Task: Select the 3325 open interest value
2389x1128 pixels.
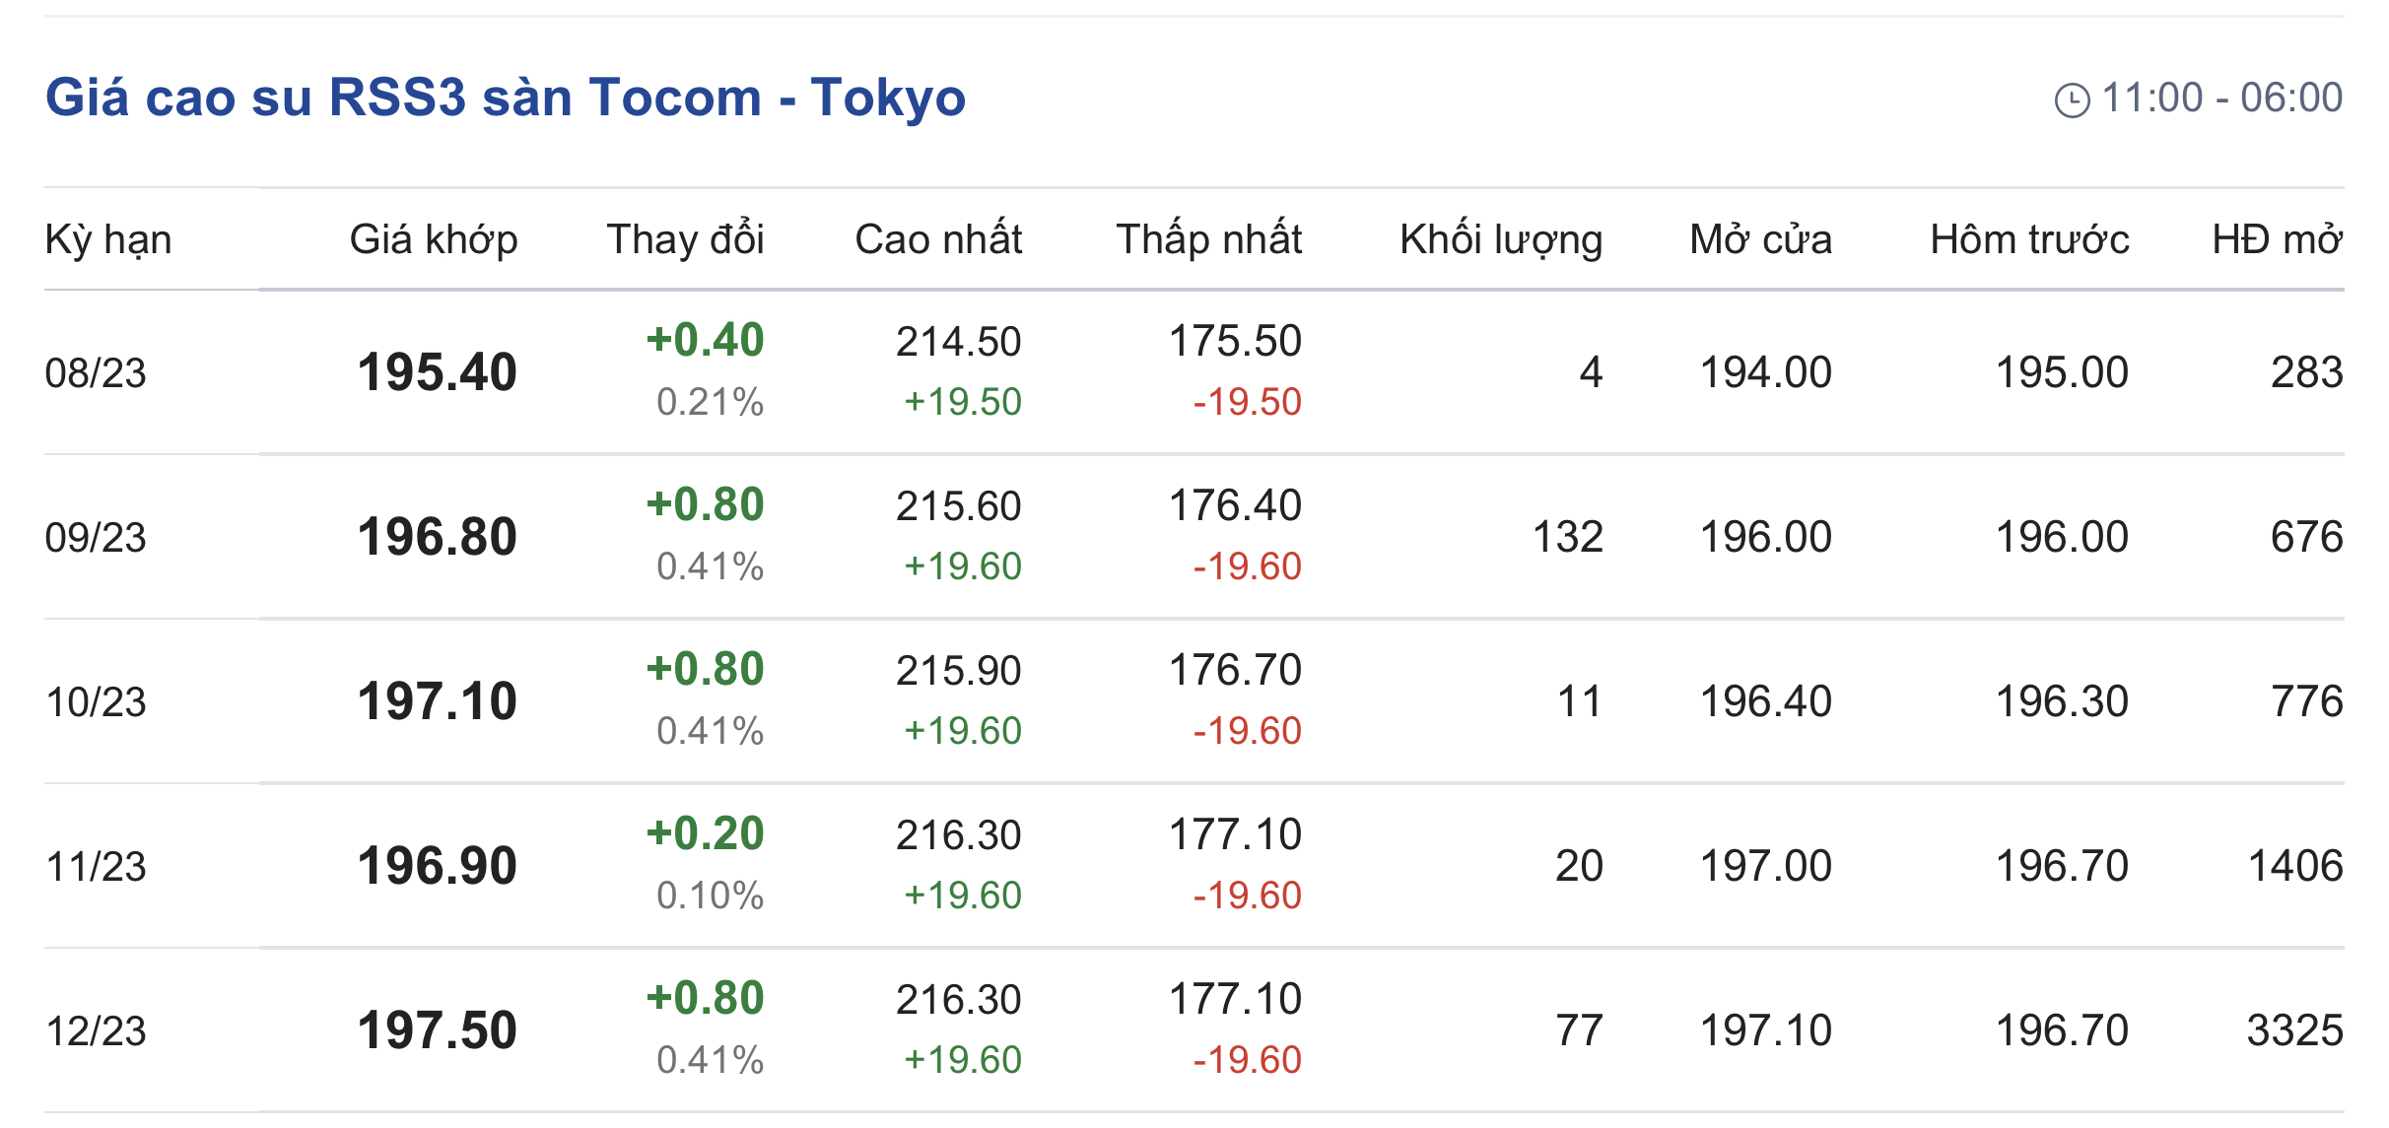Action: [2293, 1030]
